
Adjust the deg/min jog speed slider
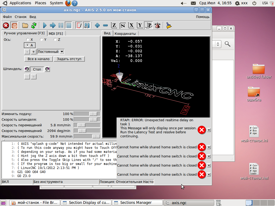(x=87, y=131)
